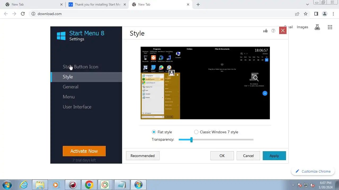339x190 pixels.
Task: Click the Customize Chrome button
Action: 313,171
